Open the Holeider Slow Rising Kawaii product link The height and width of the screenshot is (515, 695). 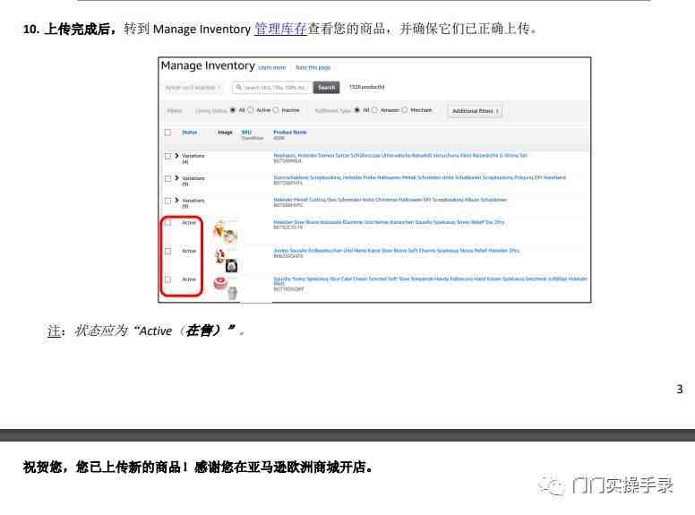390,222
